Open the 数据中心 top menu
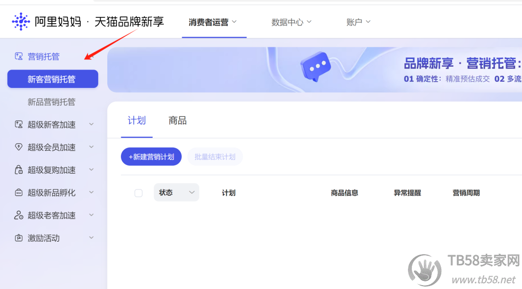This screenshot has height=289, width=522. pyautogui.click(x=291, y=22)
